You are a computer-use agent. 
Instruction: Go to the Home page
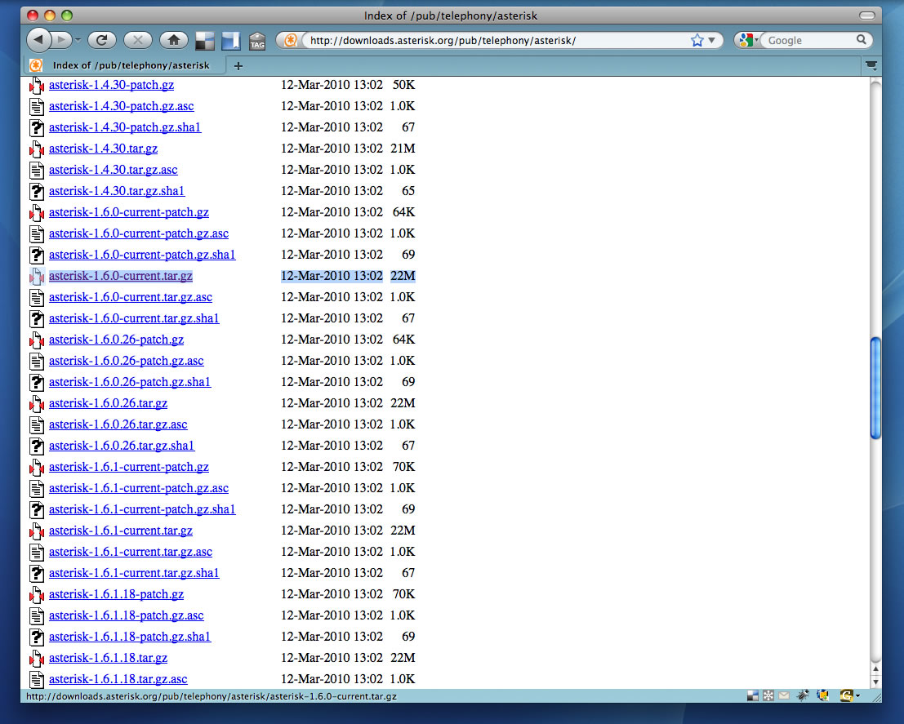(173, 40)
